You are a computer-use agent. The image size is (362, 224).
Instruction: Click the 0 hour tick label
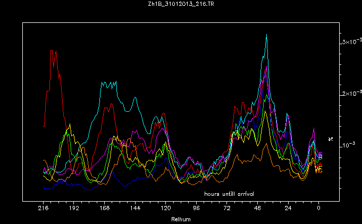(x=318, y=210)
